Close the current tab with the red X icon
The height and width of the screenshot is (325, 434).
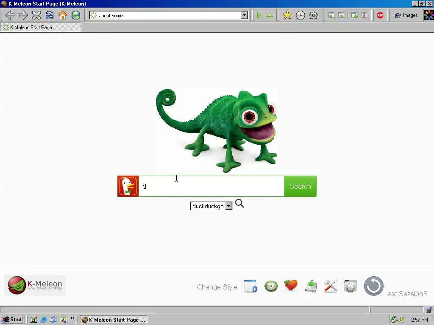(x=364, y=16)
